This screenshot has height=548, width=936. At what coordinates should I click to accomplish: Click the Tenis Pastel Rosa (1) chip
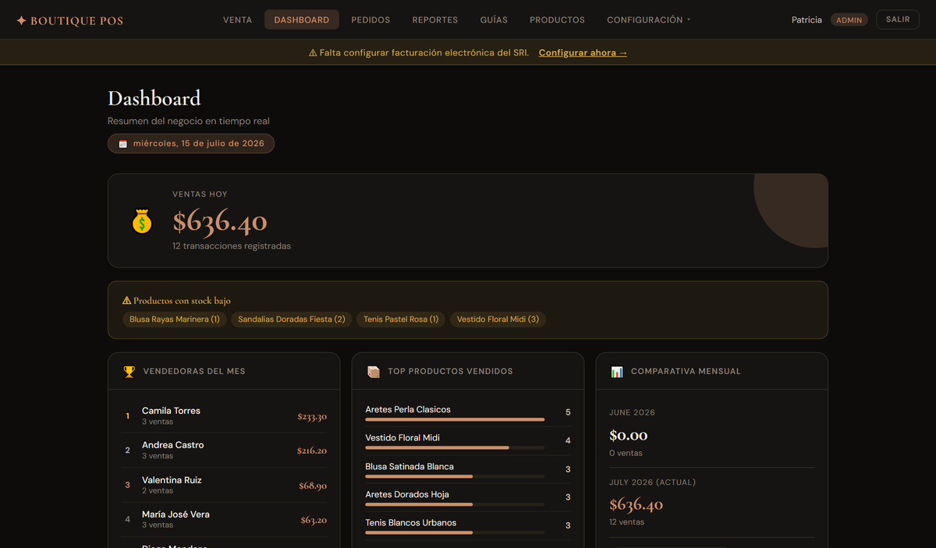401,320
